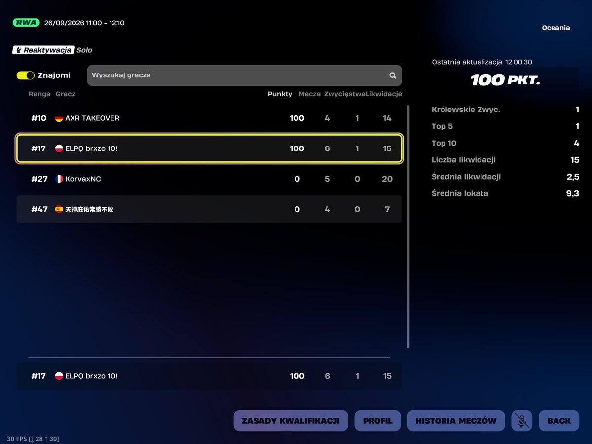
Task: Click the Polish flag in the highlighted #17 row
Action: coord(59,148)
